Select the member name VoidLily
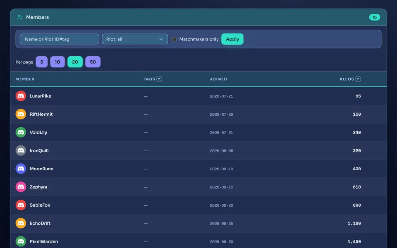The image size is (397, 248). [x=38, y=132]
